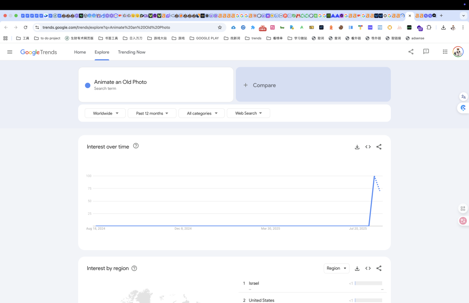The height and width of the screenshot is (303, 469).
Task: Open the All categories dropdown
Action: tap(201, 113)
